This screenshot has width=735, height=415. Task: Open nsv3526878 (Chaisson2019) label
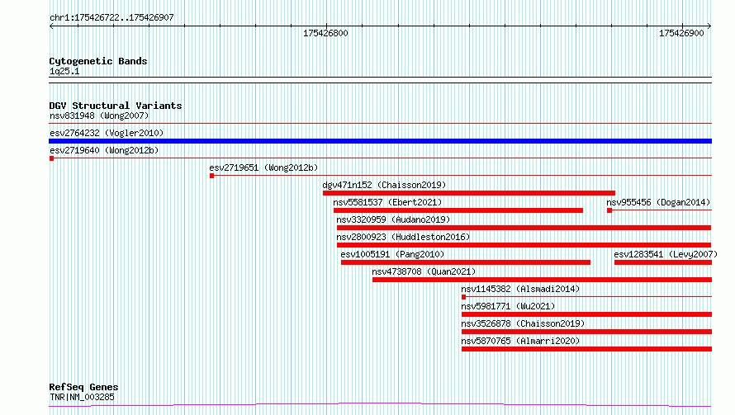523,323
